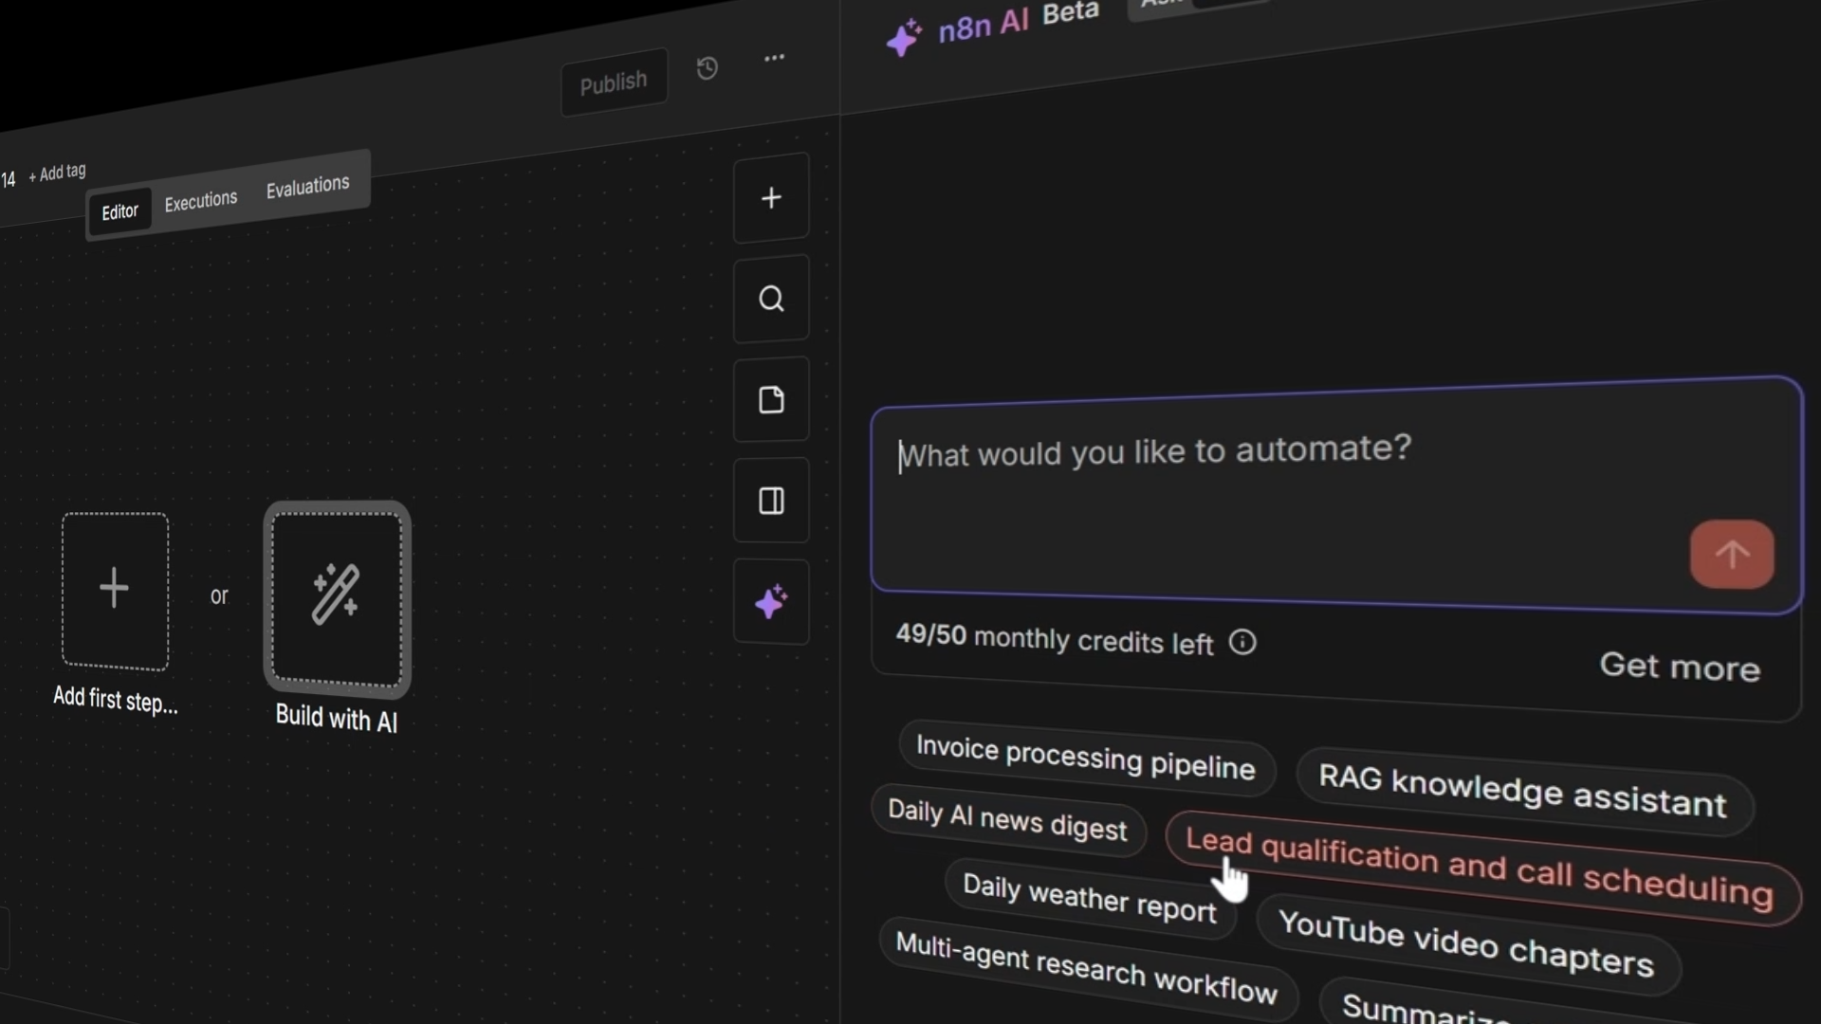Switch to the Evaluations tab
The height and width of the screenshot is (1024, 1821).
307,186
